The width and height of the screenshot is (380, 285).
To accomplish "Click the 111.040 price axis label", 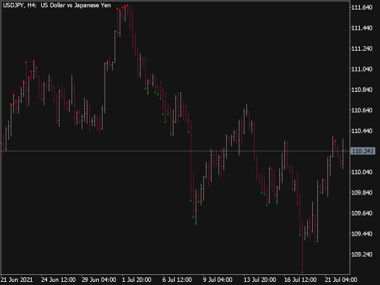I will click(362, 69).
